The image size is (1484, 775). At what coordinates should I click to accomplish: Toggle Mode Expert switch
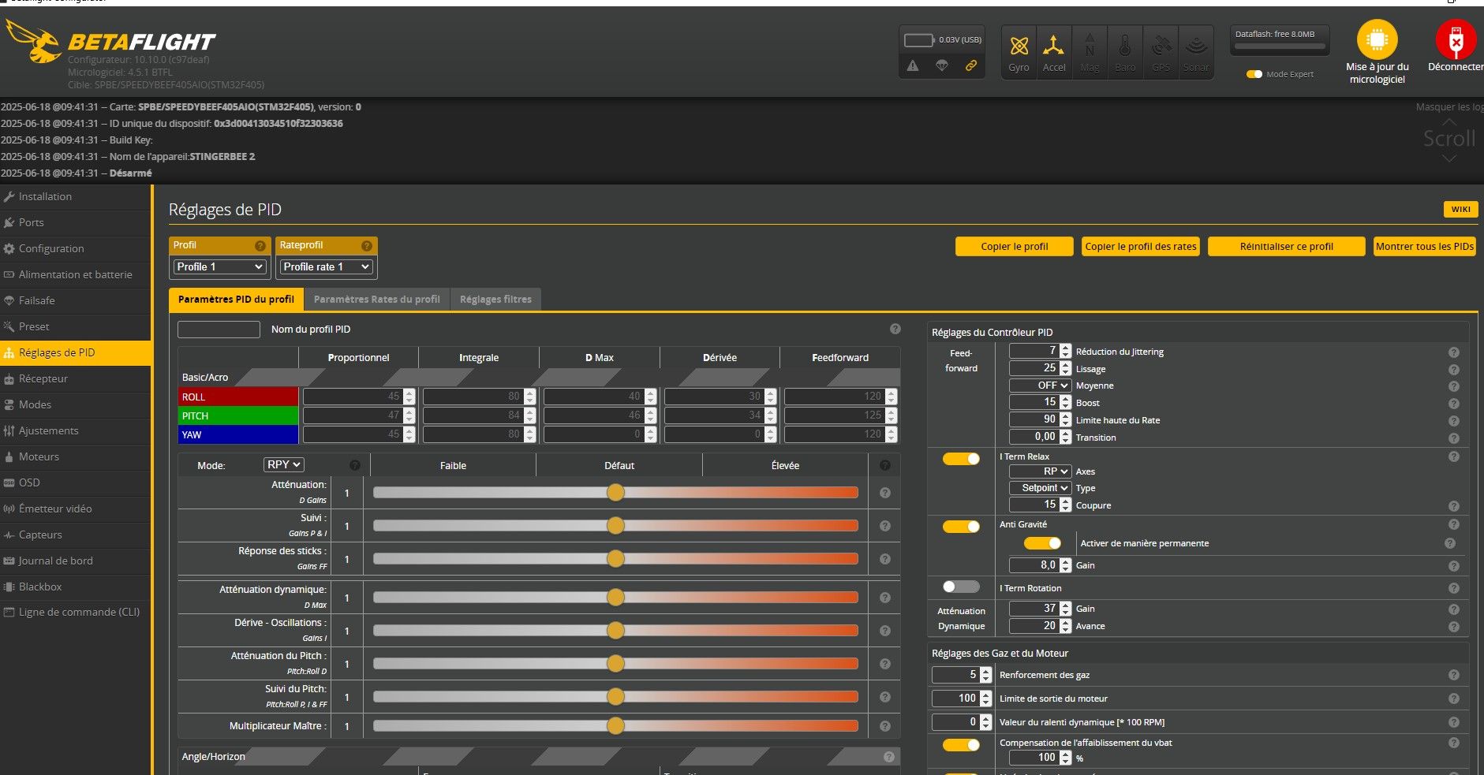coord(1254,74)
